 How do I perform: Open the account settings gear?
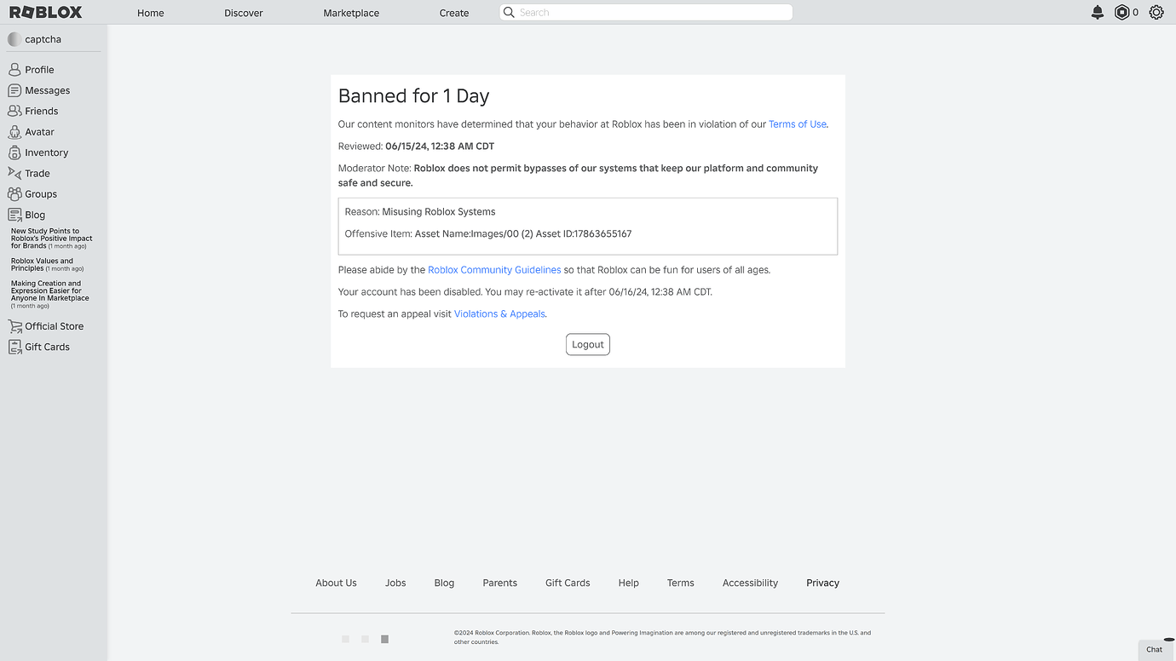1156,12
